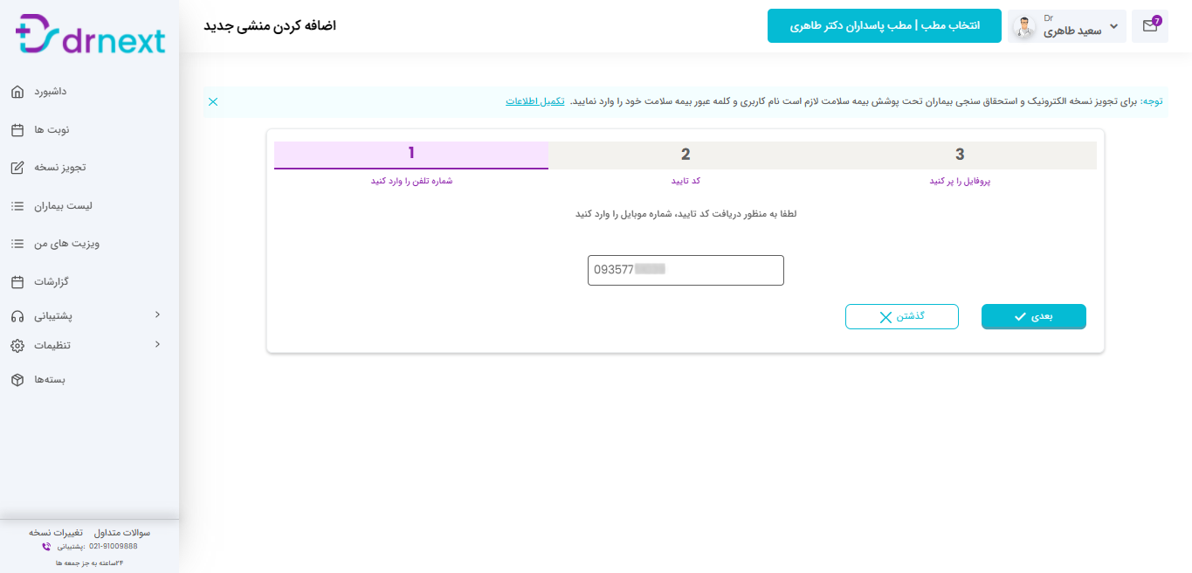Click انتخاب مطب clinic selection button
Image resolution: width=1192 pixels, height=573 pixels.
tap(885, 26)
